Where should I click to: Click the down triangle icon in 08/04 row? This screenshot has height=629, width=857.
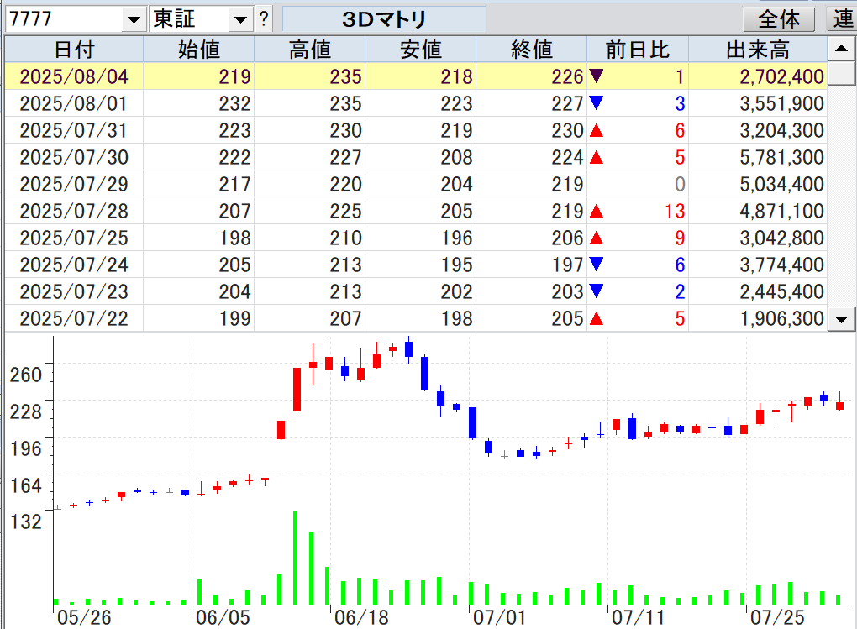coord(597,76)
